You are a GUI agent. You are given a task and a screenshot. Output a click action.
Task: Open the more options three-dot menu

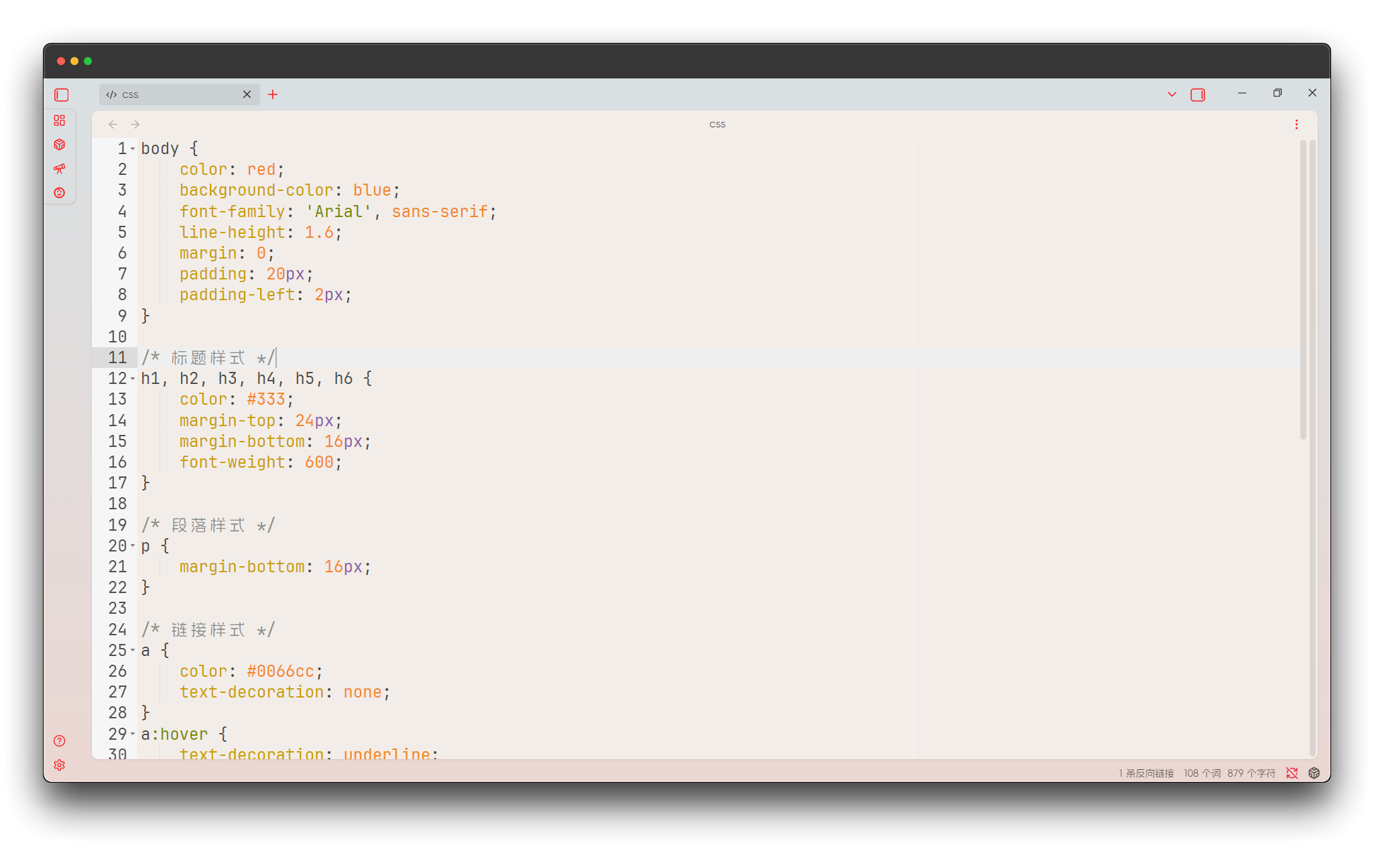coord(1296,125)
